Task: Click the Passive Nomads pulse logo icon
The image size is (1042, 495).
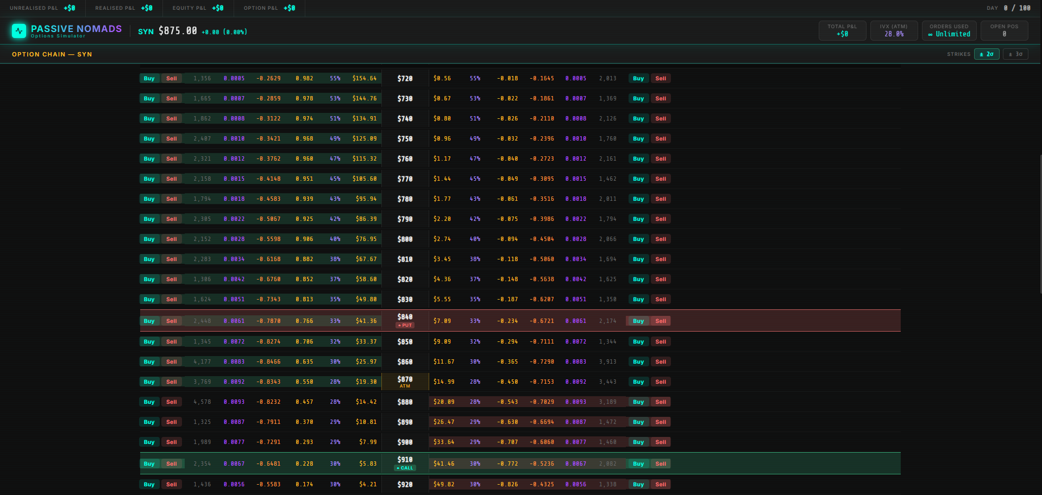Action: click(x=19, y=31)
